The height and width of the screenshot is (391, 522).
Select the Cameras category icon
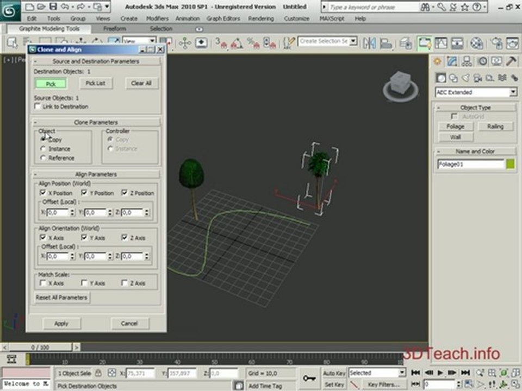click(x=478, y=78)
